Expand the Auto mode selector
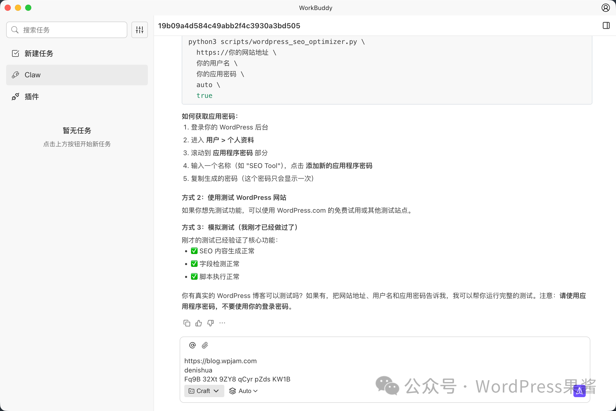Screen dimensions: 616x411 click(243, 391)
